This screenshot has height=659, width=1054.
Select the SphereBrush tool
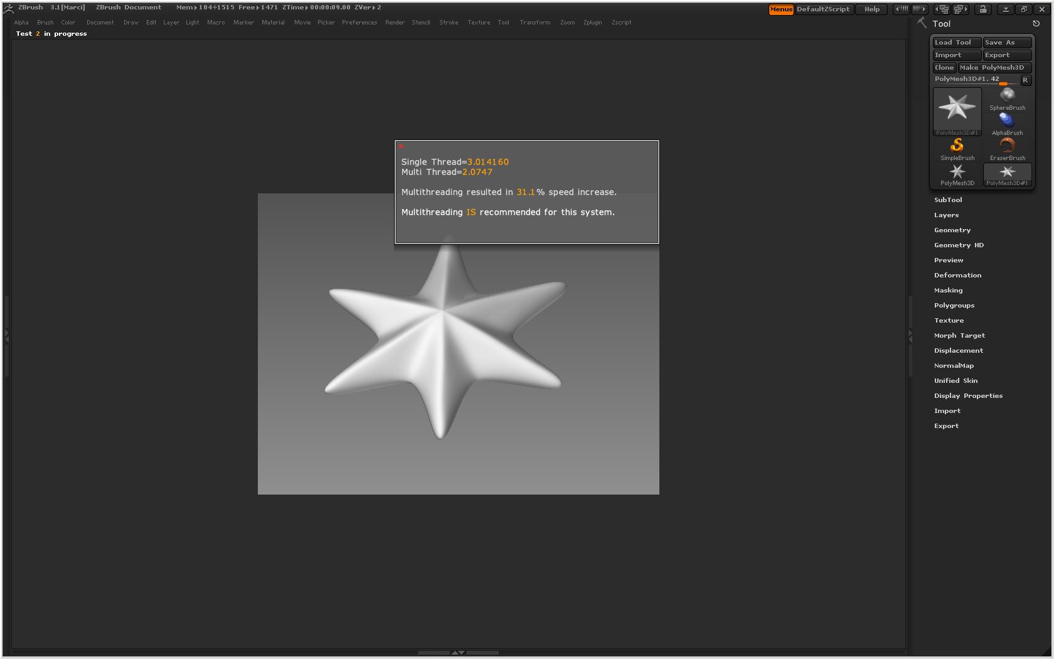pos(1007,98)
